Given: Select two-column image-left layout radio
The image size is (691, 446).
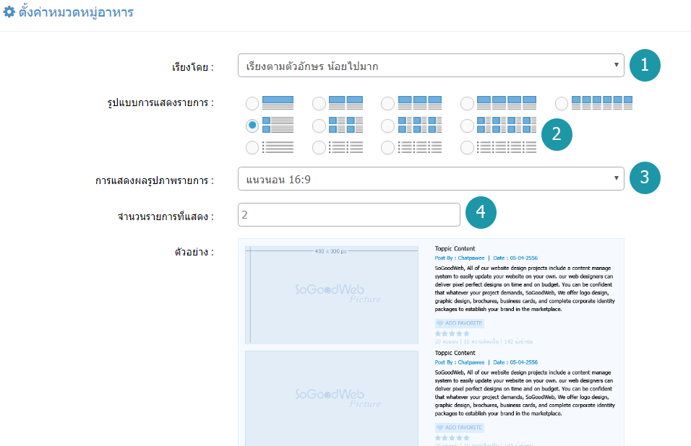Looking at the screenshot, I should 319,126.
